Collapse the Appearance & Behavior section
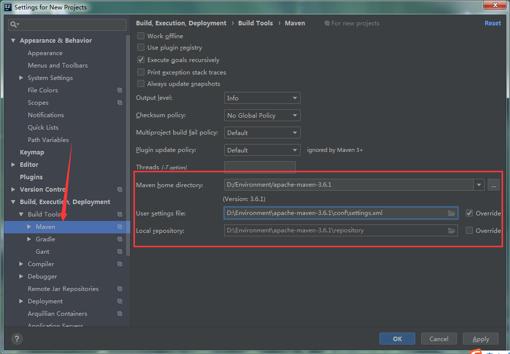 tap(13, 41)
